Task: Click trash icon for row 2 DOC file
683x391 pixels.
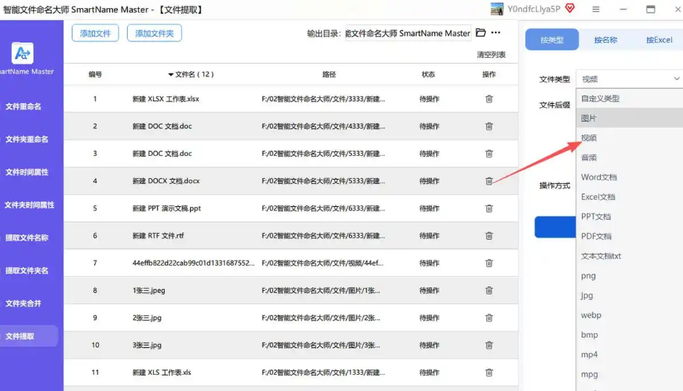Action: (488, 126)
